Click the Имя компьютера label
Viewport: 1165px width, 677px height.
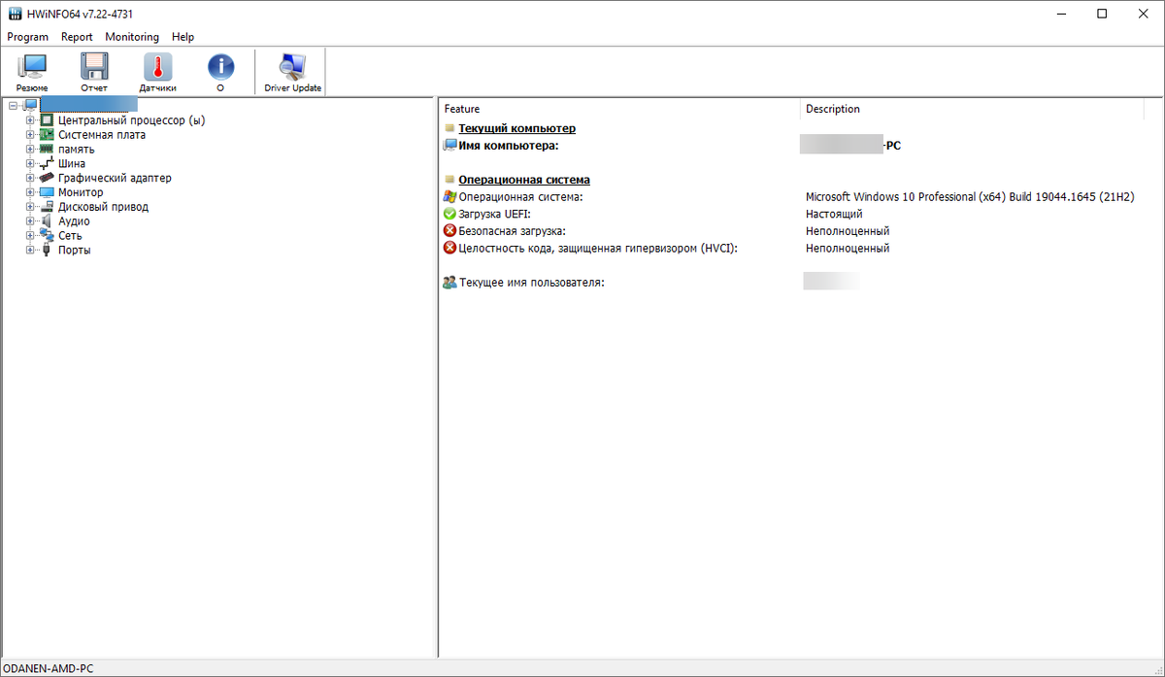(x=509, y=146)
